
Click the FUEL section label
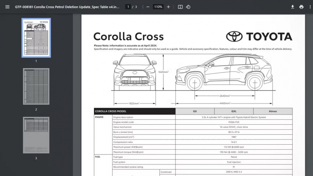tap(98, 157)
